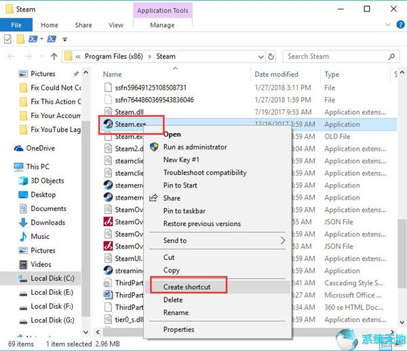Select the tier0_s.dll file
Viewport: 407px width, 351px height.
(129, 319)
